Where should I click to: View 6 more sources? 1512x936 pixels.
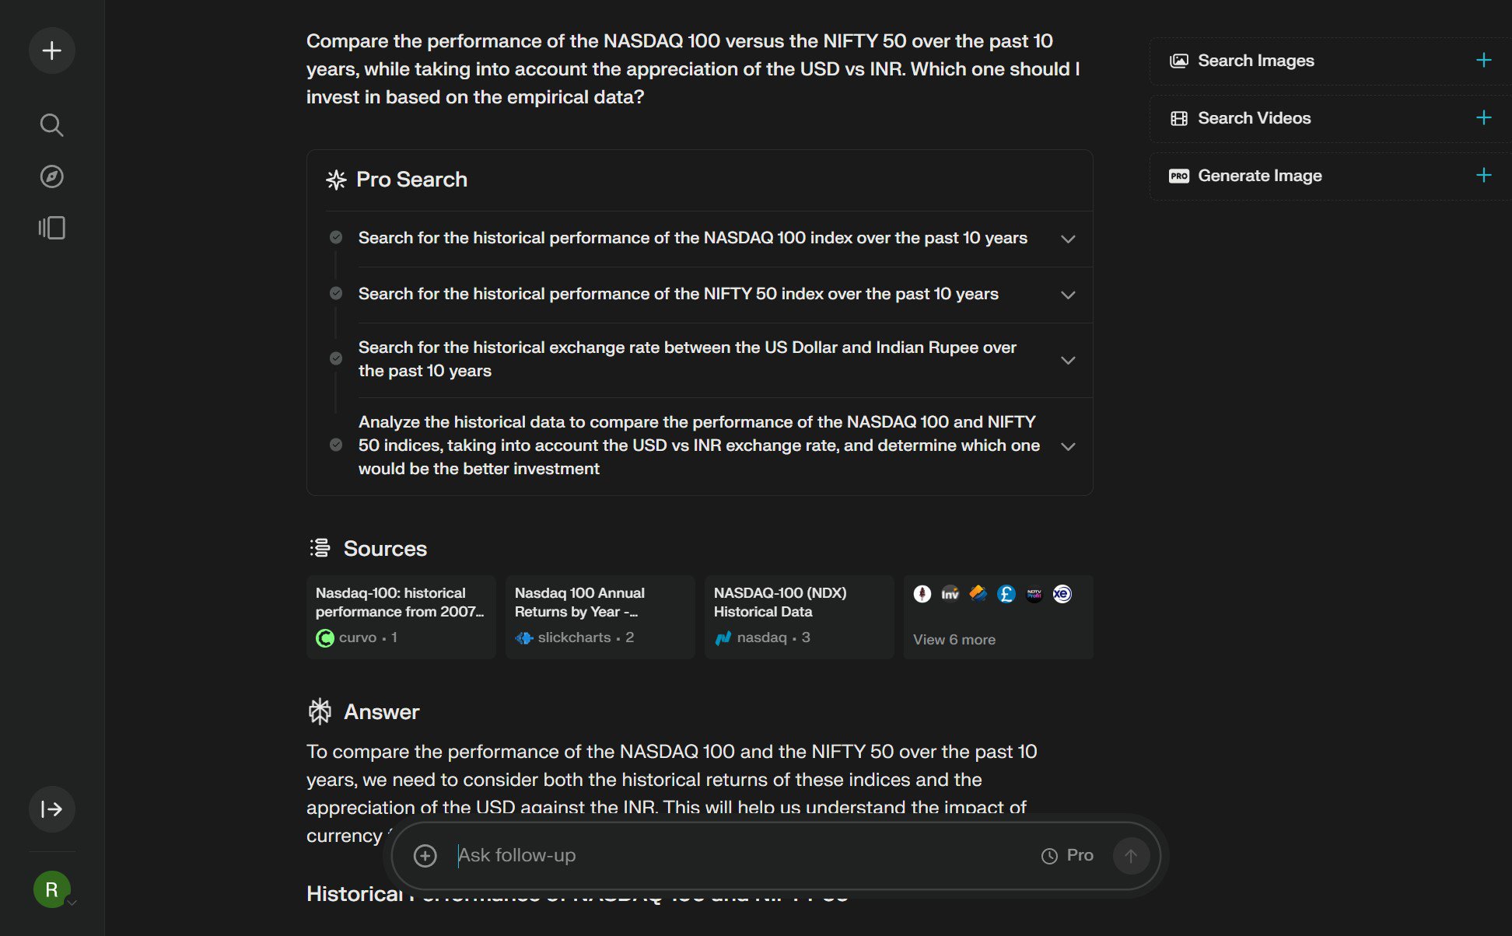pyautogui.click(x=954, y=638)
